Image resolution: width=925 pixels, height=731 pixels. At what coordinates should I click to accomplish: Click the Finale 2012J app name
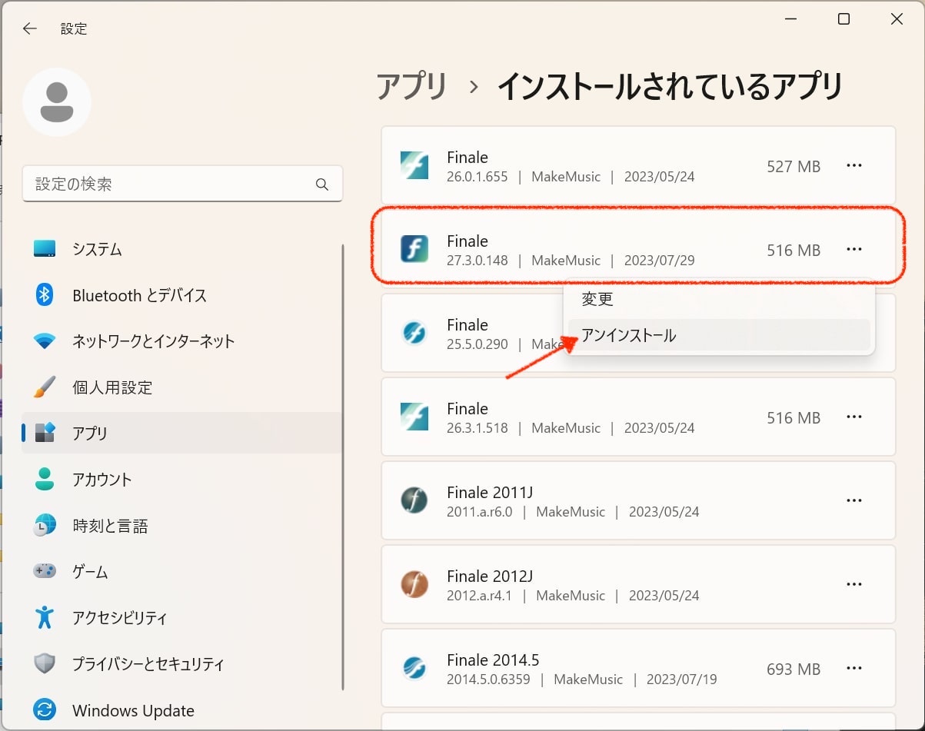click(490, 576)
